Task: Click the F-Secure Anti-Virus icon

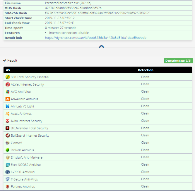Action: pyautogui.click(x=8, y=179)
